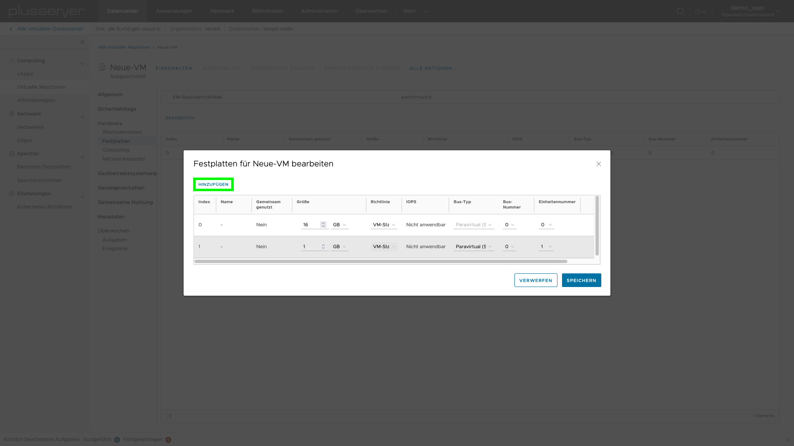Select the Datencenter menu tab

point(123,11)
